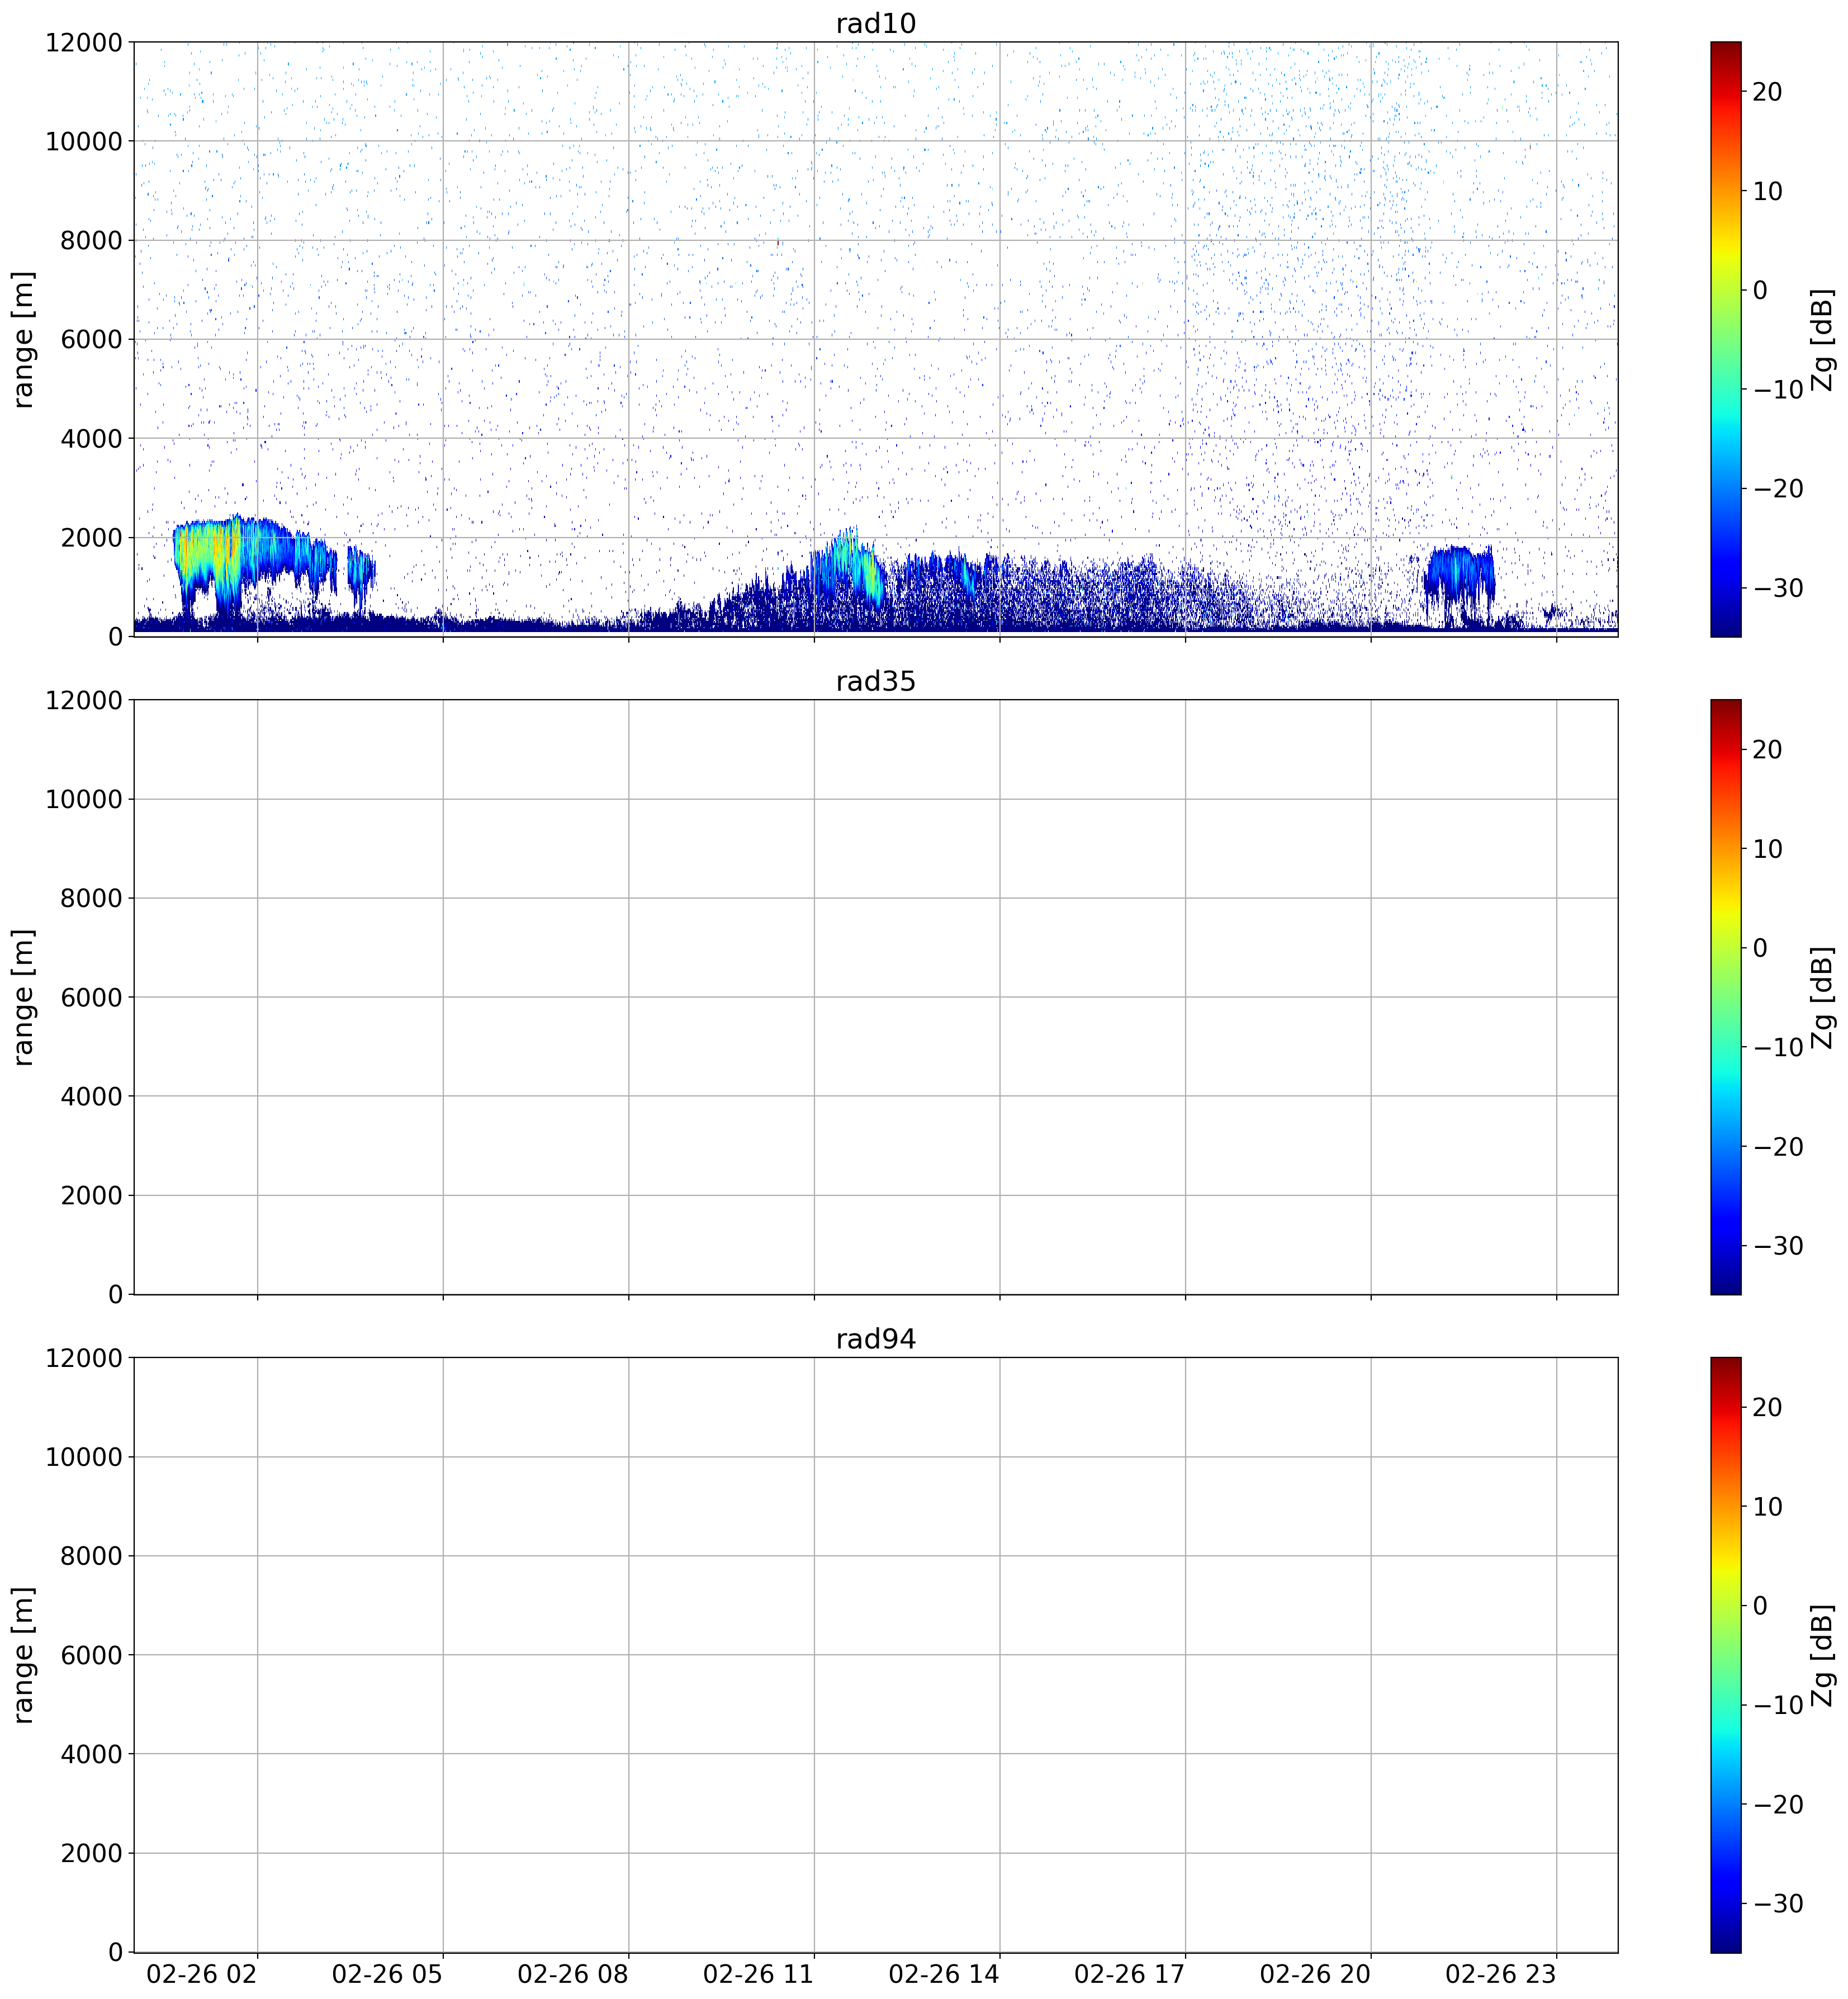Click the 20 tick on rad10 colorbar
This screenshot has height=1999, width=1848.
1768,92
